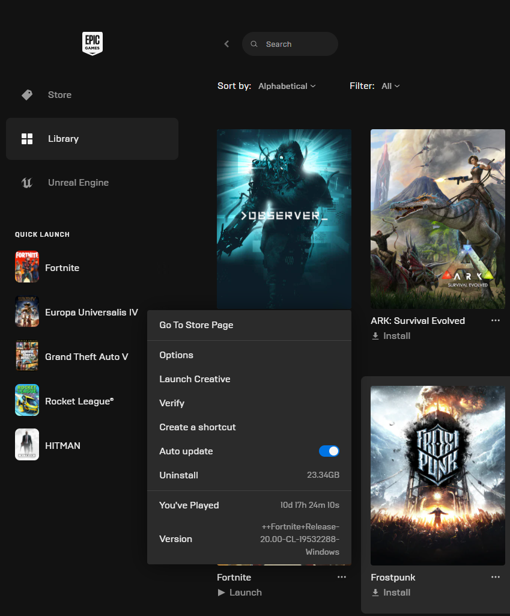This screenshot has width=510, height=616.
Task: Choose Options in the context menu
Action: coord(249,355)
